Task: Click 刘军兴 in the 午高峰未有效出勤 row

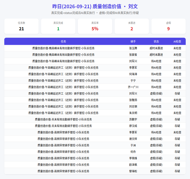Action: (x=133, y=61)
